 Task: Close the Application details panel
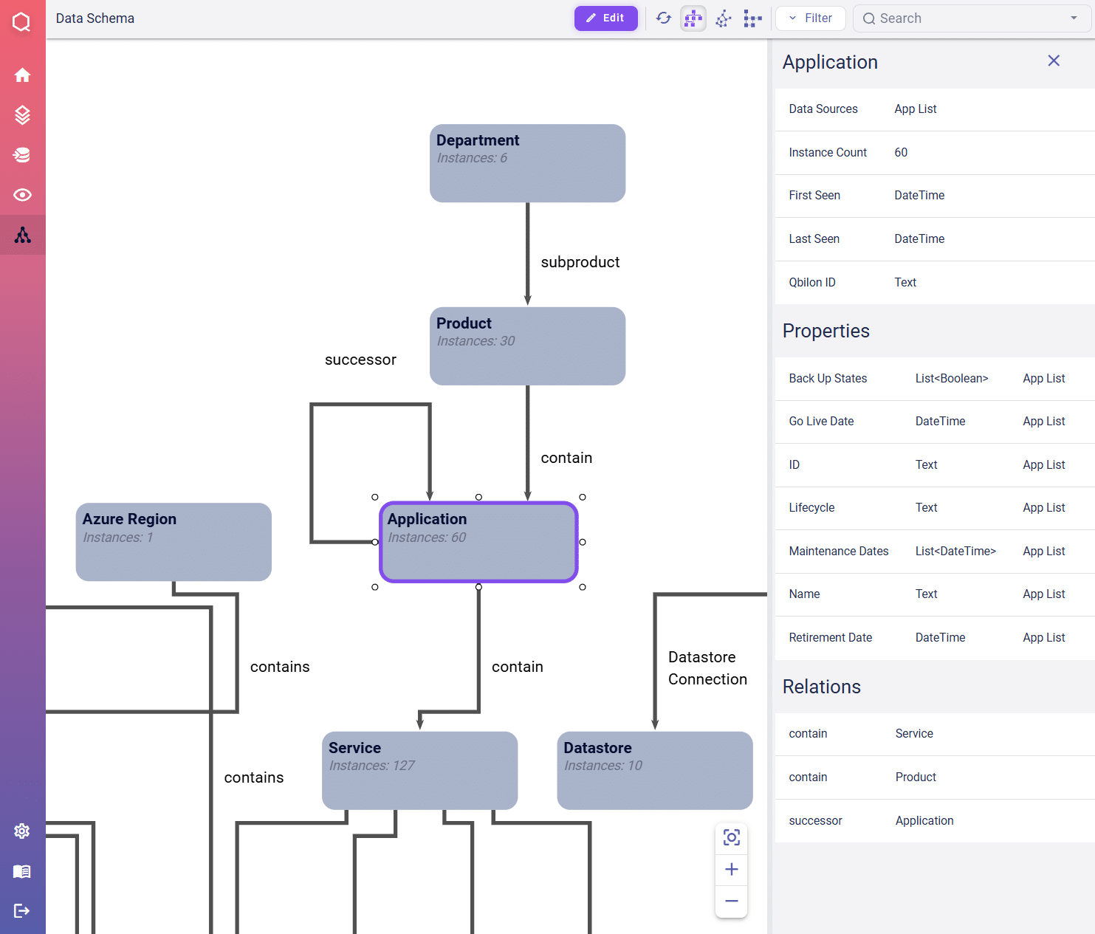click(x=1054, y=61)
